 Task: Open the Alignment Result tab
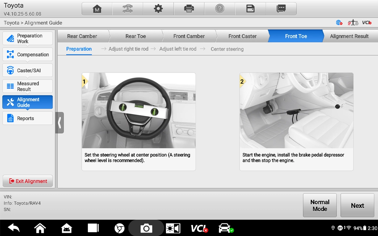pos(349,36)
